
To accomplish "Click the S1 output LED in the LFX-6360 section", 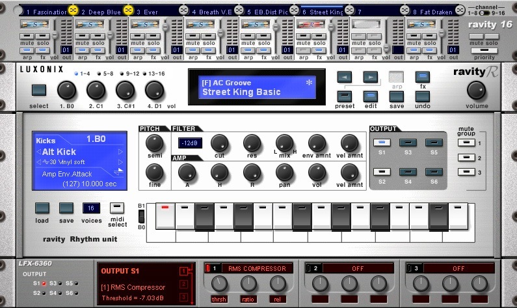I will pyautogui.click(x=44, y=283).
